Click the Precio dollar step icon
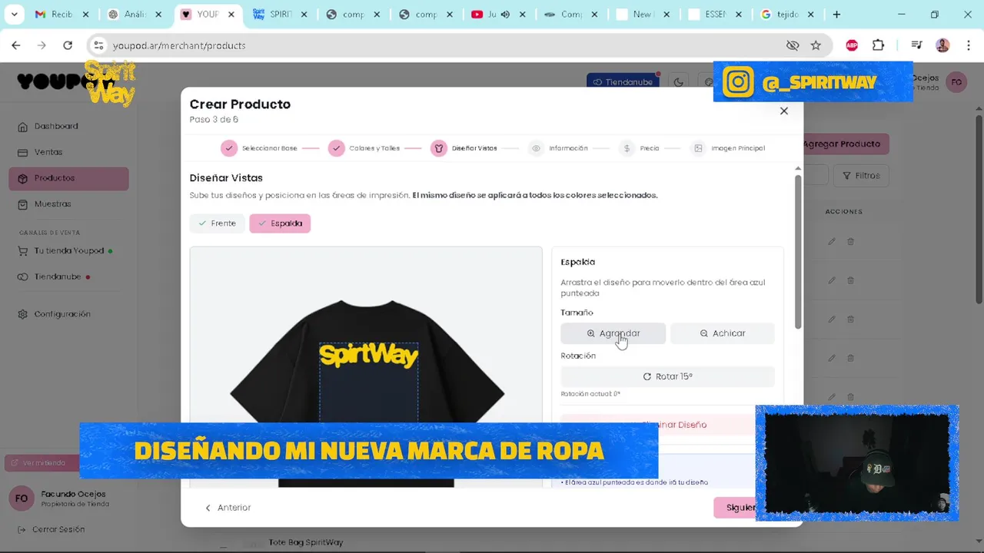 627,148
